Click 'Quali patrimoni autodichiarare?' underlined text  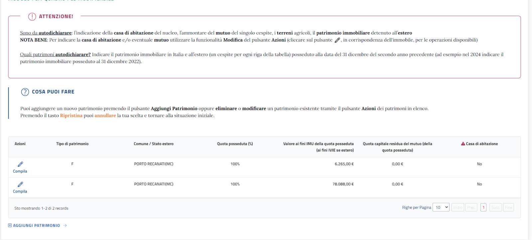[x=55, y=54]
